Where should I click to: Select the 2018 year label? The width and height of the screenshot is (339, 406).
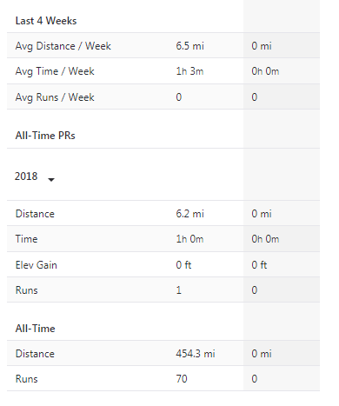tap(26, 176)
